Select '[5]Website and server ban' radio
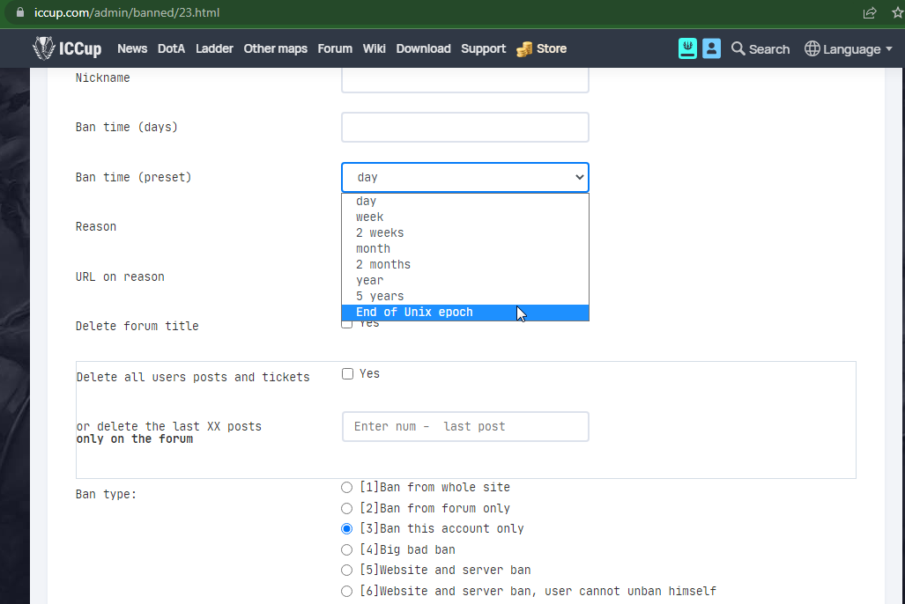The width and height of the screenshot is (905, 604). click(x=346, y=570)
